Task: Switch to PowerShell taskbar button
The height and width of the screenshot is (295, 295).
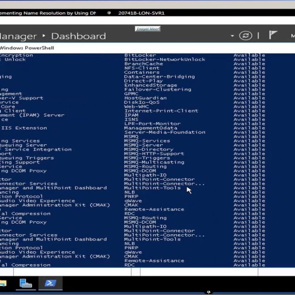Action: (51, 283)
